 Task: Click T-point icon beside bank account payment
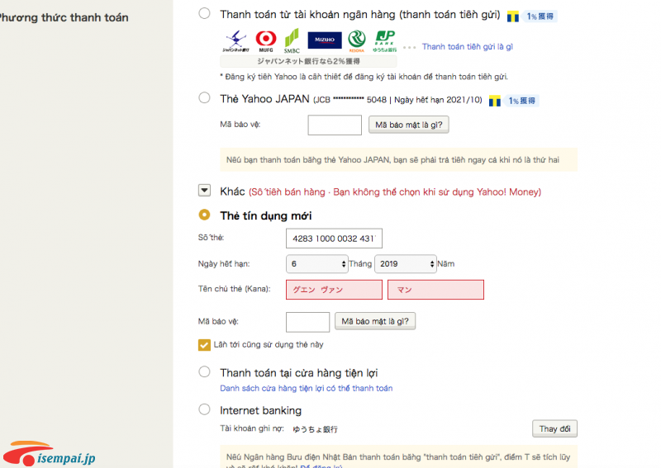[x=512, y=17]
